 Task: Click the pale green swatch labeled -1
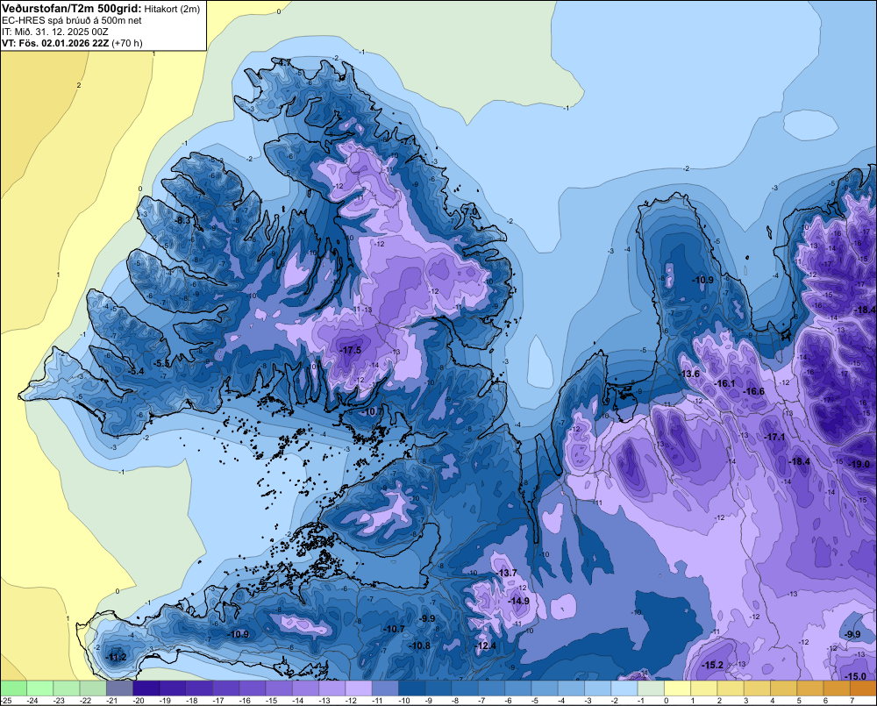(x=651, y=688)
